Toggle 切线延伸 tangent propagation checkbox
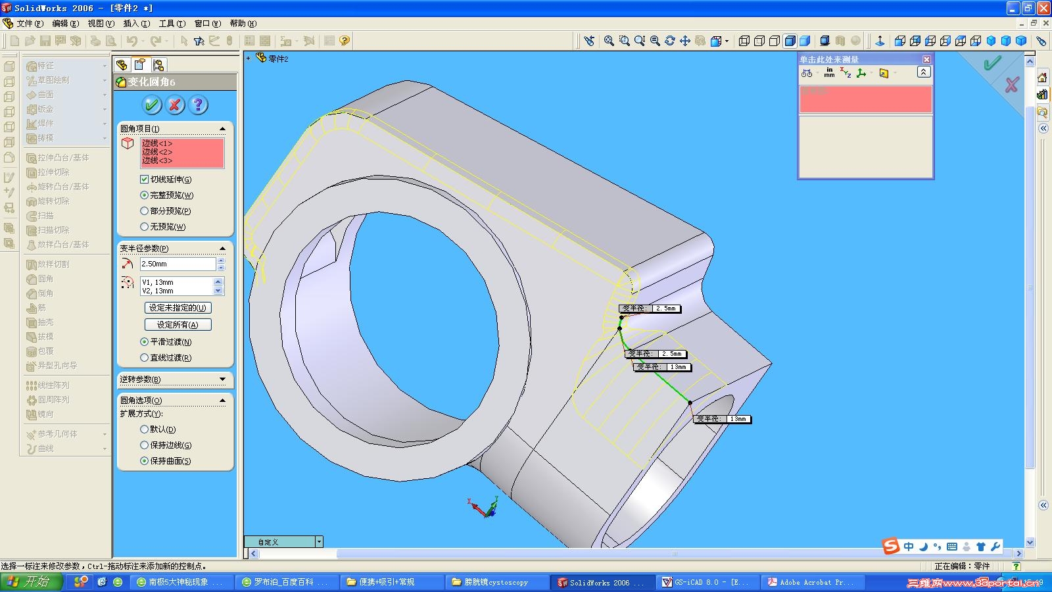1052x592 pixels. point(144,179)
